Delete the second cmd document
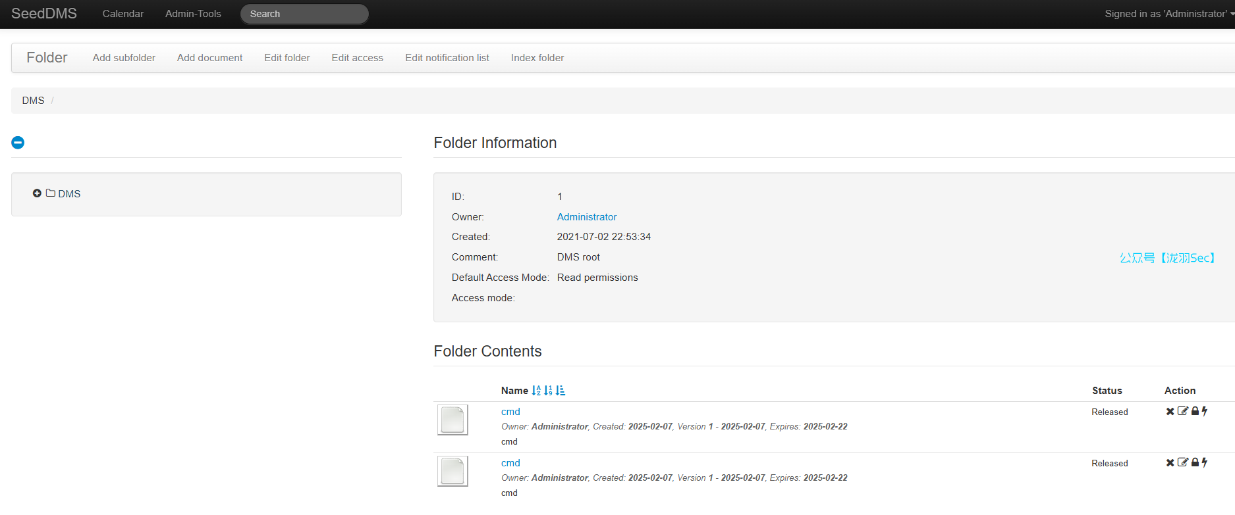The height and width of the screenshot is (515, 1235). 1170,462
